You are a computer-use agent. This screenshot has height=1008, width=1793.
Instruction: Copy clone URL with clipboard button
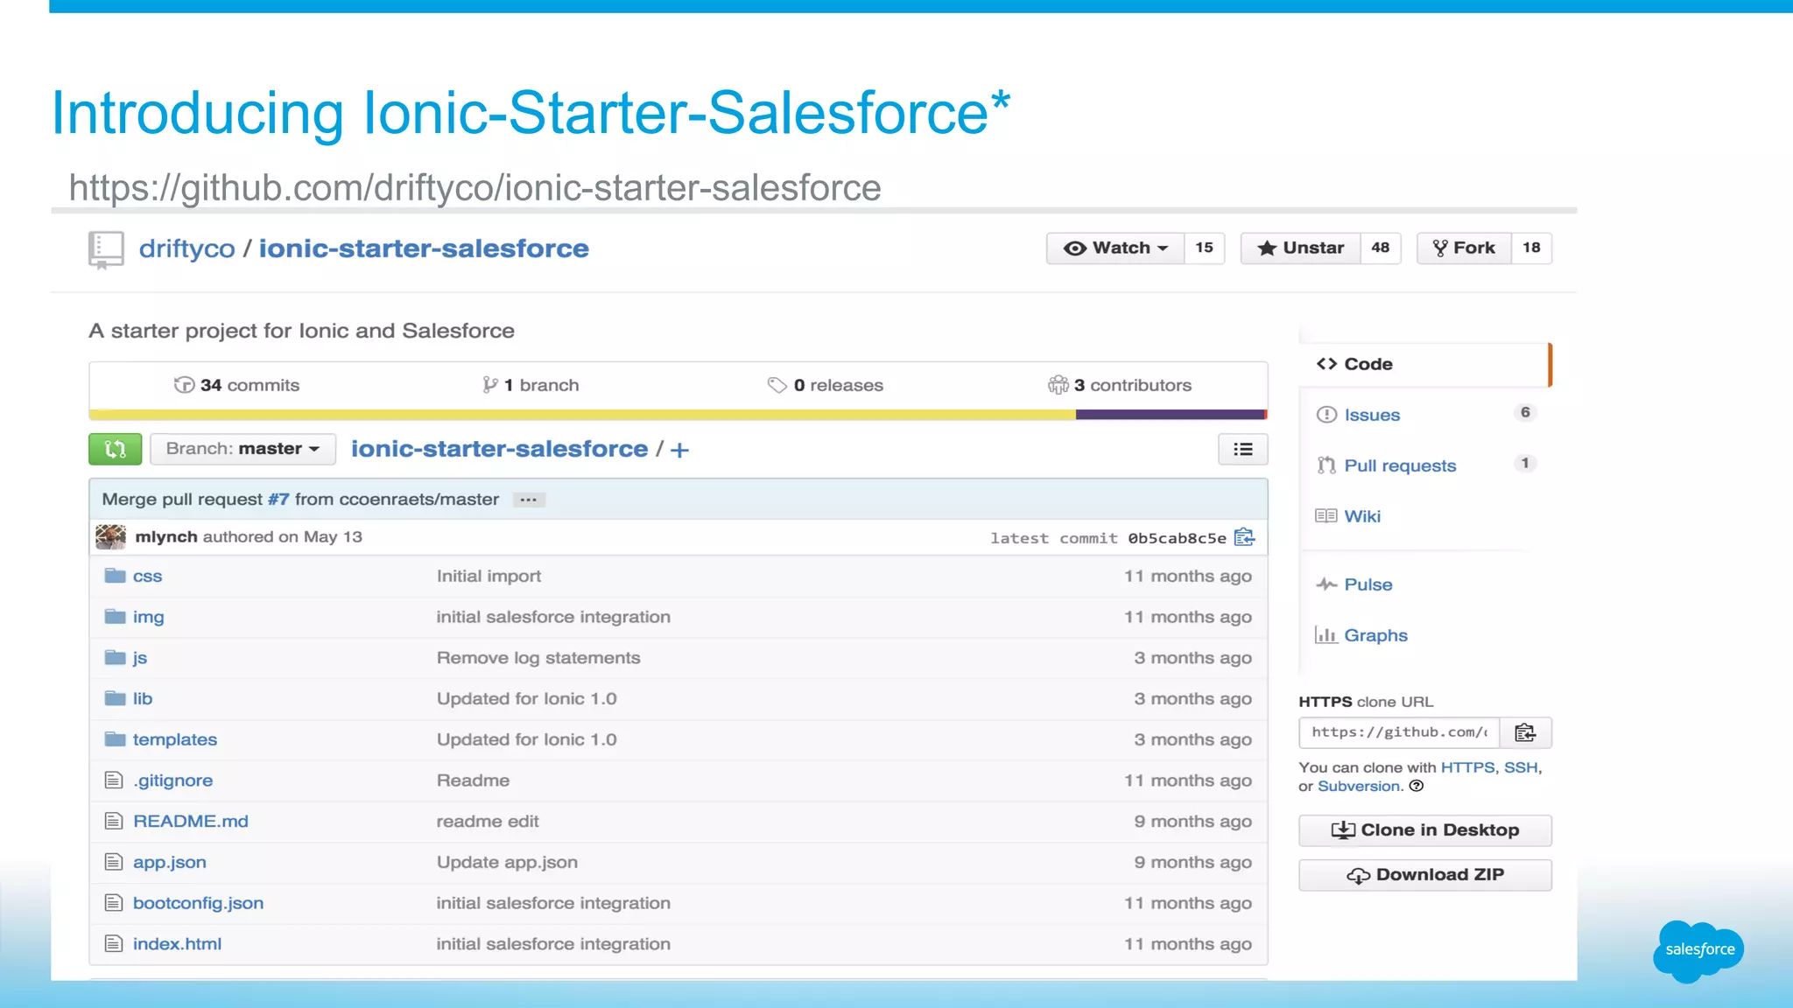[x=1525, y=732]
